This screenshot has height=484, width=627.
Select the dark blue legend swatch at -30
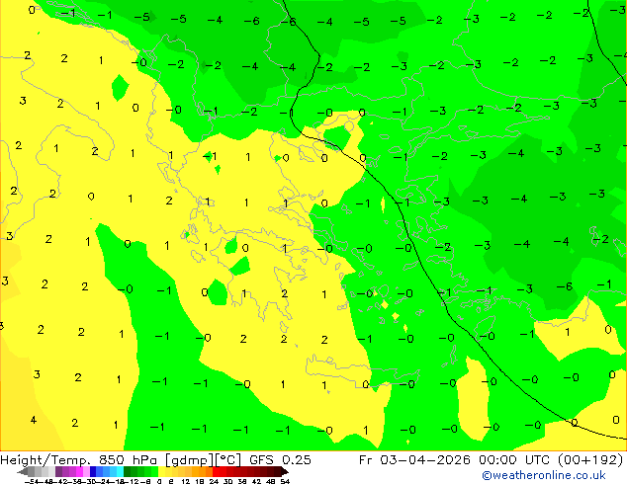(93, 471)
